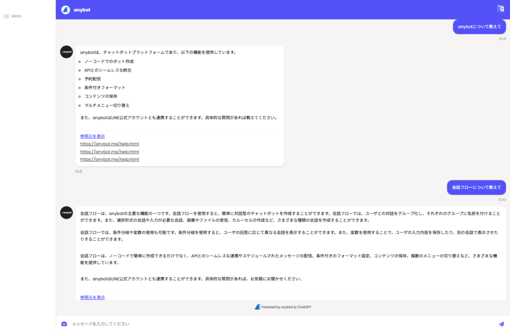Expand 参照元を表示 in the first reply
Screen dimensions: 510x333
92,136
